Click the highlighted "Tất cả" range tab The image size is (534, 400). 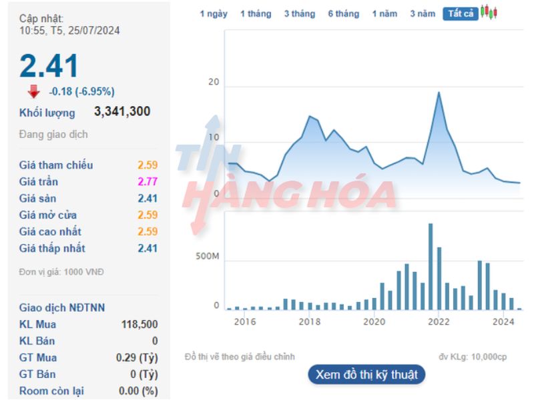[461, 14]
